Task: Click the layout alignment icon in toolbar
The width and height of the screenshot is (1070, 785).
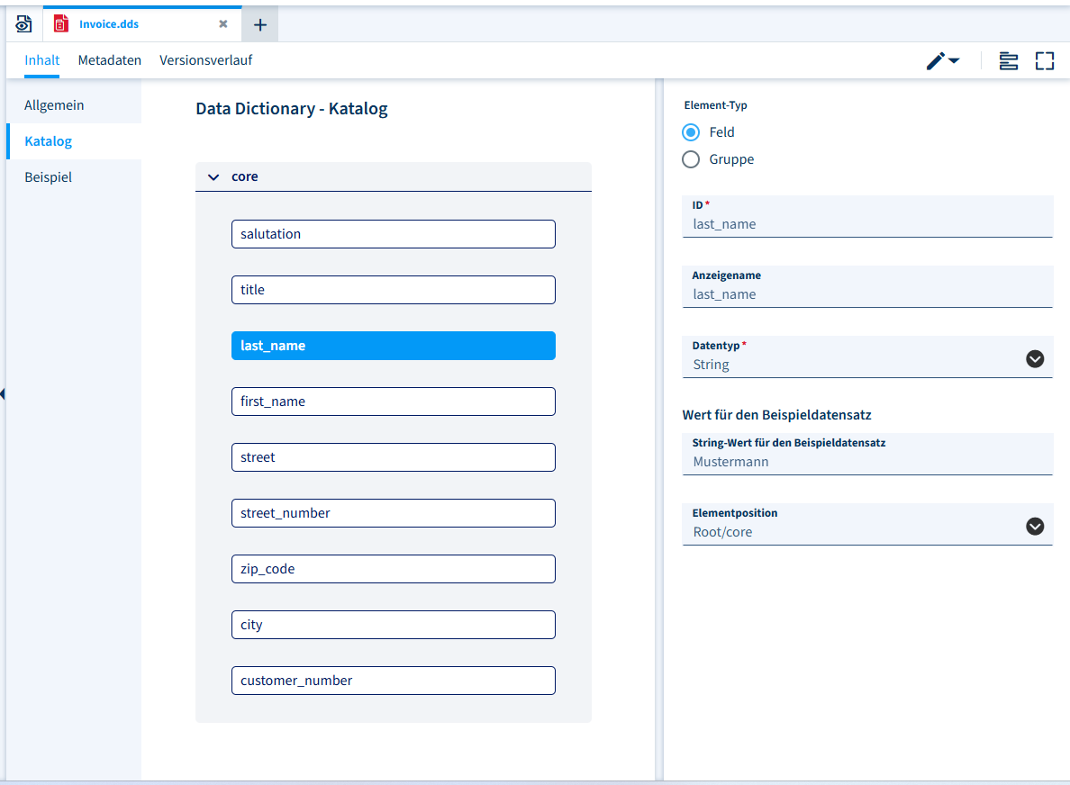Action: (1009, 61)
